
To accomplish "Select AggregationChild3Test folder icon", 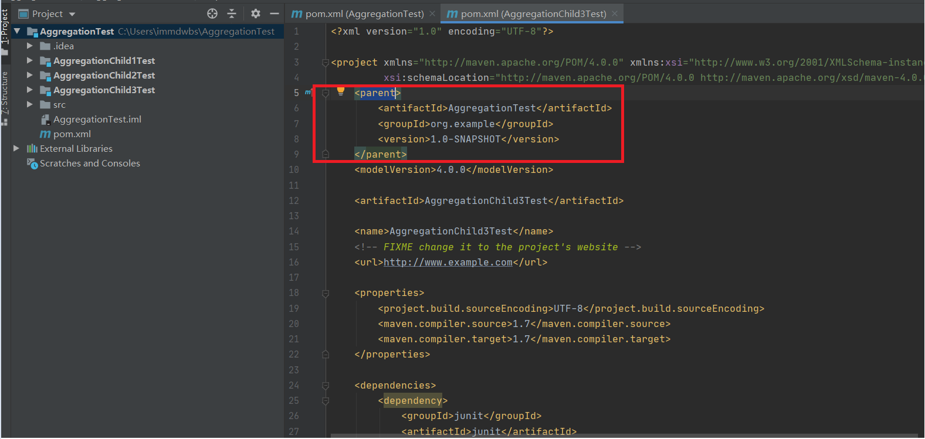I will click(45, 90).
